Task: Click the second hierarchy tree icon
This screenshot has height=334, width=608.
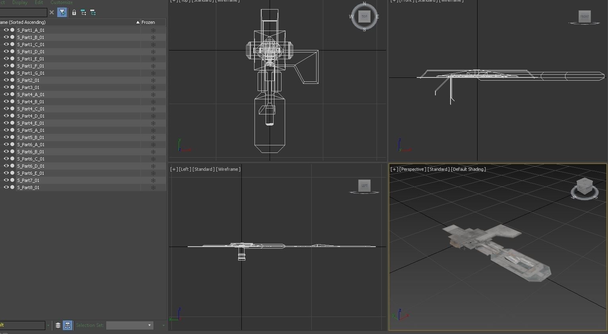Action: (93, 13)
